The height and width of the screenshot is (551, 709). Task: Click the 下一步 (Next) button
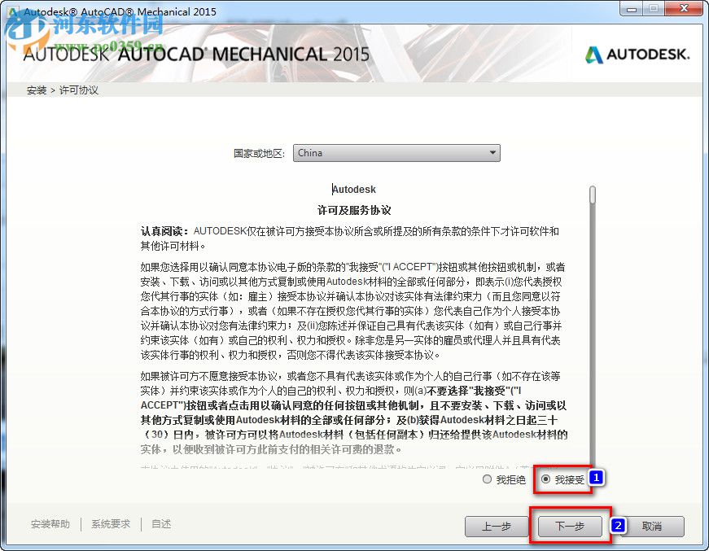[568, 527]
